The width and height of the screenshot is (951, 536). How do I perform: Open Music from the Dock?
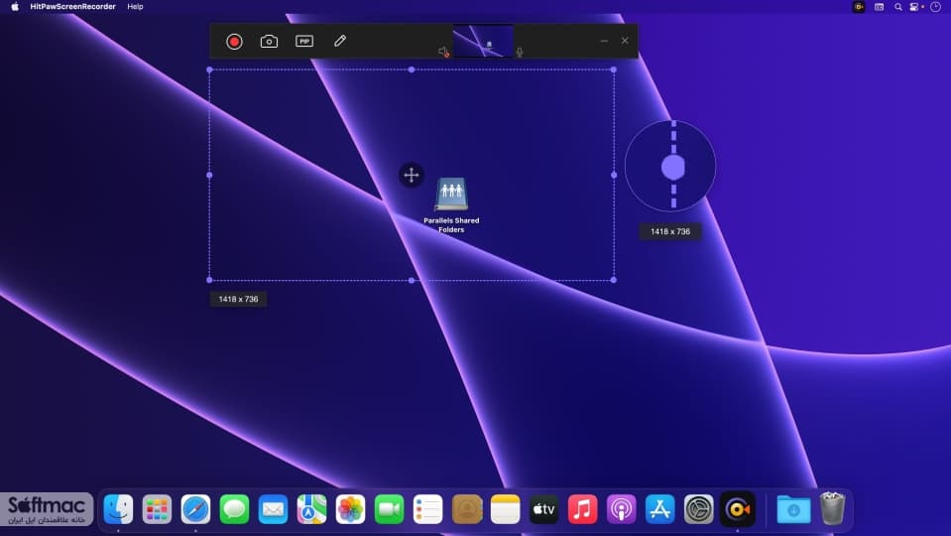583,508
